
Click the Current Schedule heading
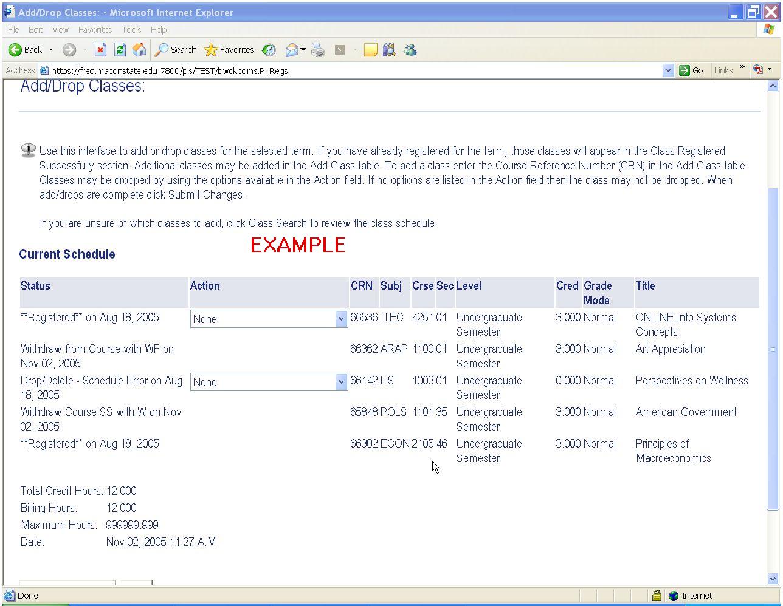67,254
